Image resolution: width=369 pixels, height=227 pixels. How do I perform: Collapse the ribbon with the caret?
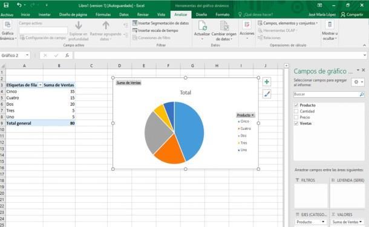coord(365,45)
